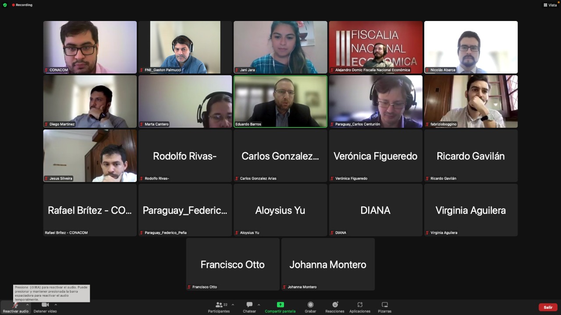Select Francisco Otto participant tile

pyautogui.click(x=233, y=264)
